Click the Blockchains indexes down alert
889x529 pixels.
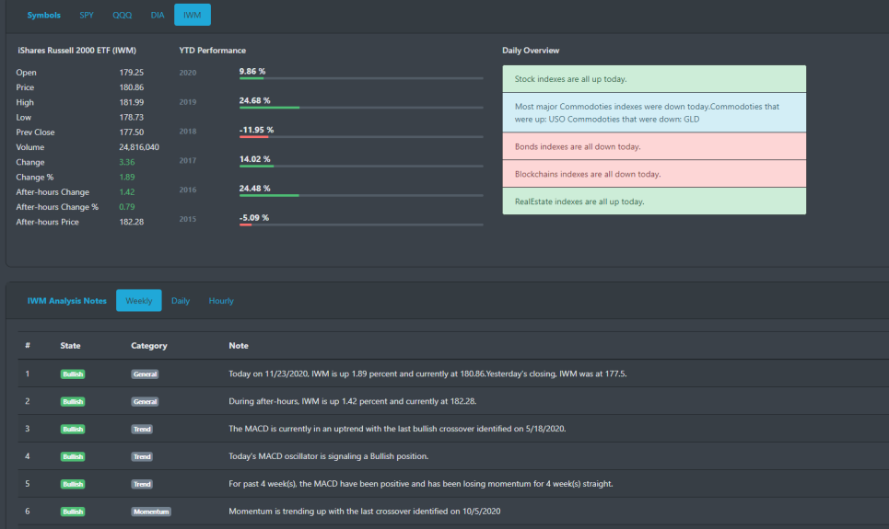pos(654,174)
